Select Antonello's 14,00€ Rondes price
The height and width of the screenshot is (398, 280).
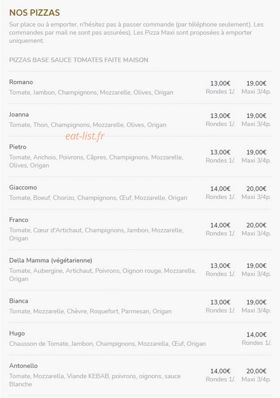click(220, 371)
